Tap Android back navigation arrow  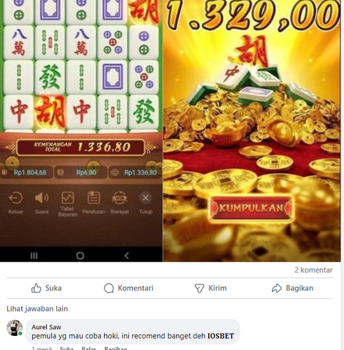pos(126,255)
